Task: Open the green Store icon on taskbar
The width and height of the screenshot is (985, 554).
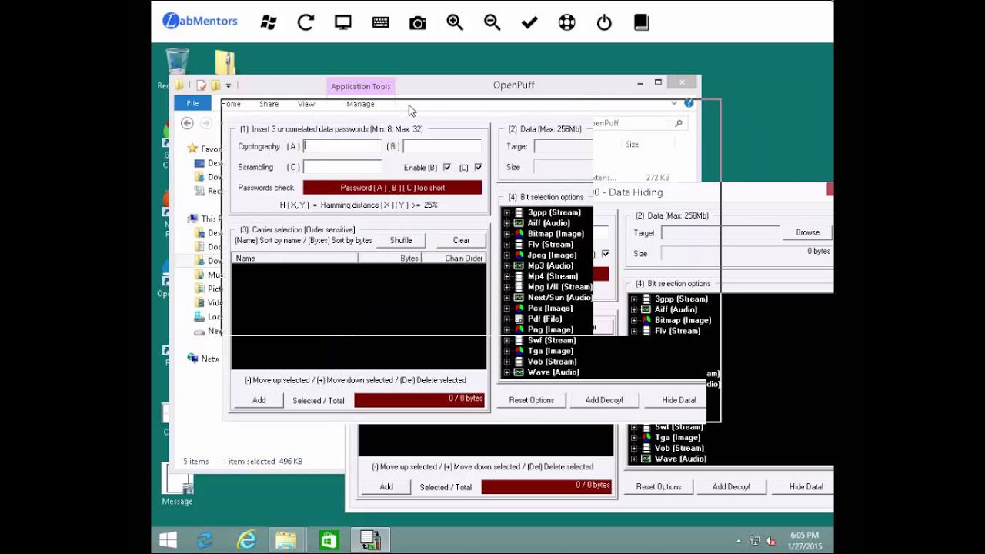Action: (x=329, y=540)
